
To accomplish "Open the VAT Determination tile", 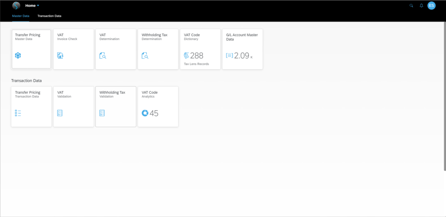I will (116, 49).
